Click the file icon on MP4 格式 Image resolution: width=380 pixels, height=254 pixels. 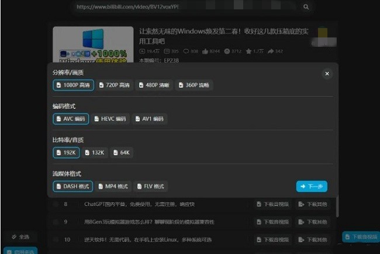(x=100, y=187)
